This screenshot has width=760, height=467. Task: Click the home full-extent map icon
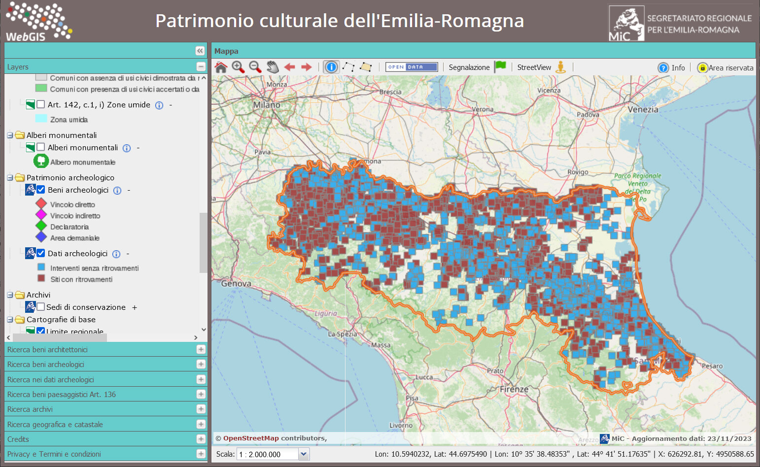pyautogui.click(x=221, y=67)
